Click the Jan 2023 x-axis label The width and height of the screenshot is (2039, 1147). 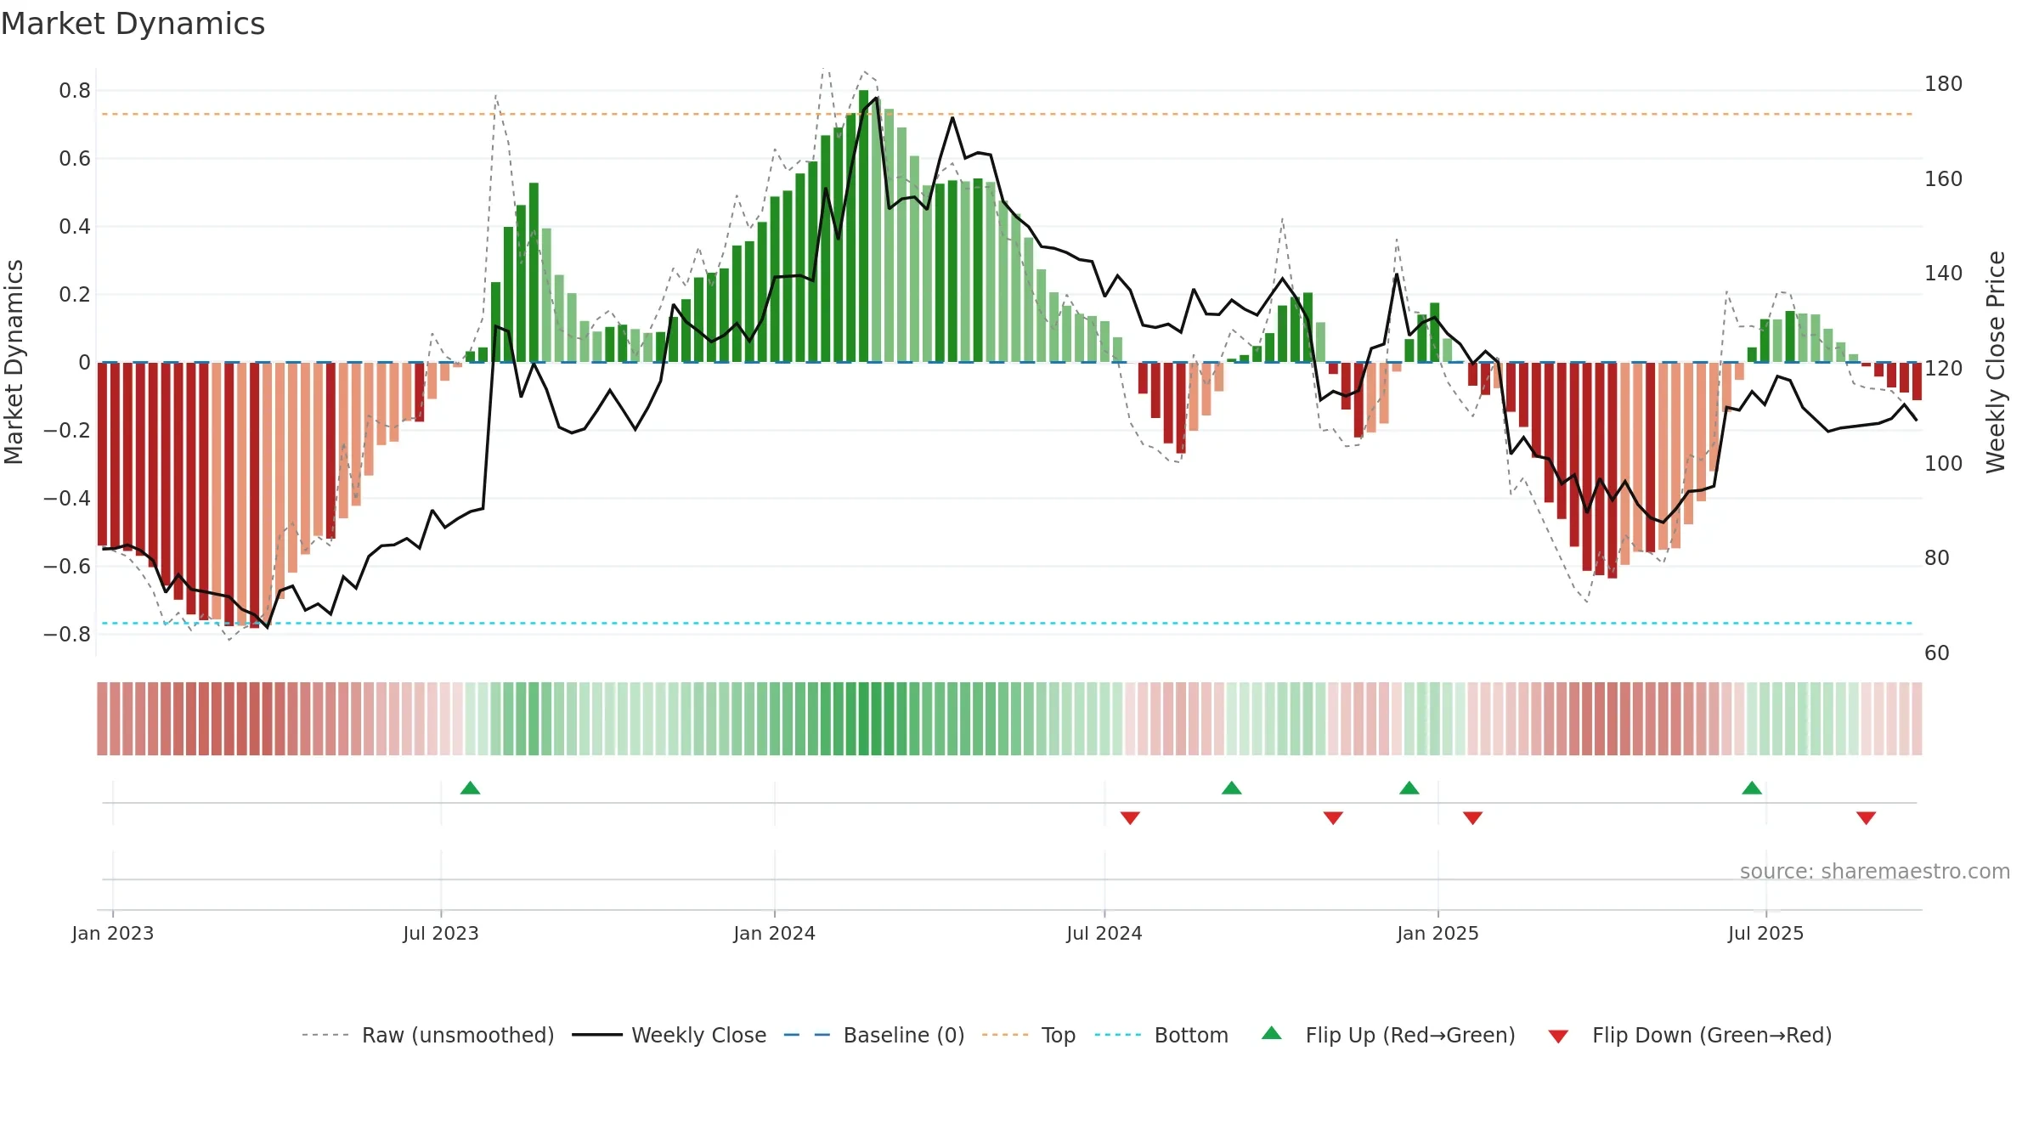pyautogui.click(x=113, y=933)
